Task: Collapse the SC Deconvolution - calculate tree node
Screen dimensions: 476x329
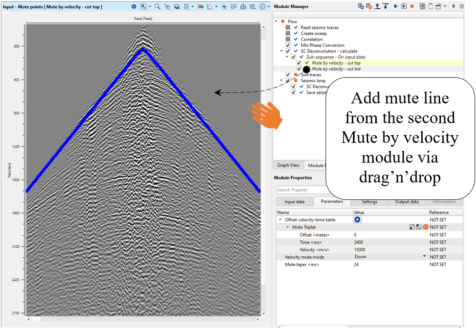Action: (282, 51)
